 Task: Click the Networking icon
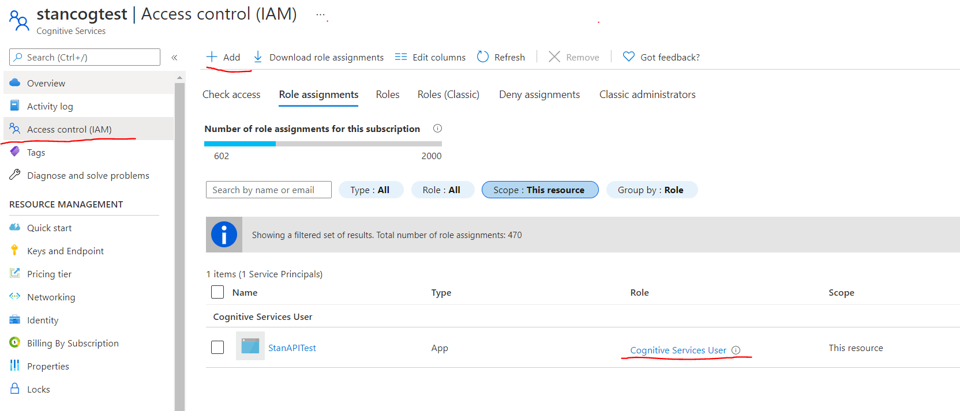15,296
